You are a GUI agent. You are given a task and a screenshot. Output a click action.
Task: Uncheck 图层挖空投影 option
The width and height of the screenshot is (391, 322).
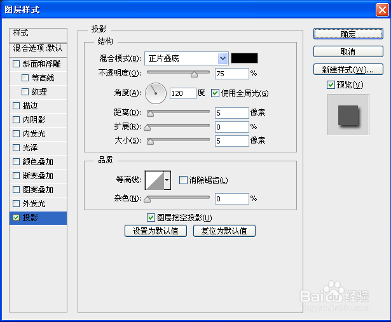pyautogui.click(x=151, y=218)
